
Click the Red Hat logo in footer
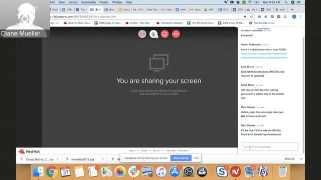[x=29, y=151]
